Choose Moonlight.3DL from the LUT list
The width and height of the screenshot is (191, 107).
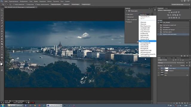144,48
